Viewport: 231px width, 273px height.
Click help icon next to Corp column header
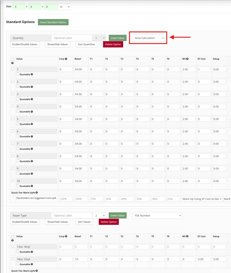tap(66, 59)
